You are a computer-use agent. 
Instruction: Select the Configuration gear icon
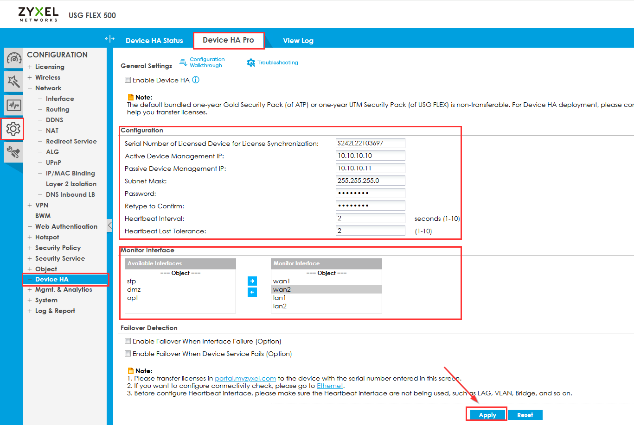[13, 129]
